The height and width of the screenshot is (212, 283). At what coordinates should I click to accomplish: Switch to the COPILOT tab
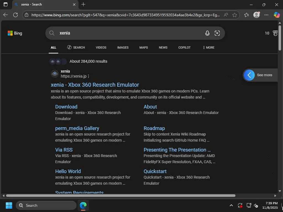(x=184, y=47)
